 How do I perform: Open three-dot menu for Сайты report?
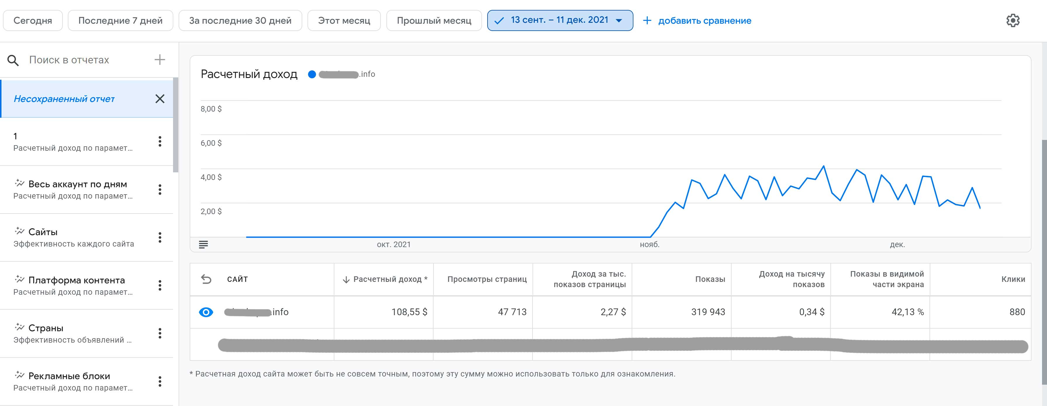(160, 237)
